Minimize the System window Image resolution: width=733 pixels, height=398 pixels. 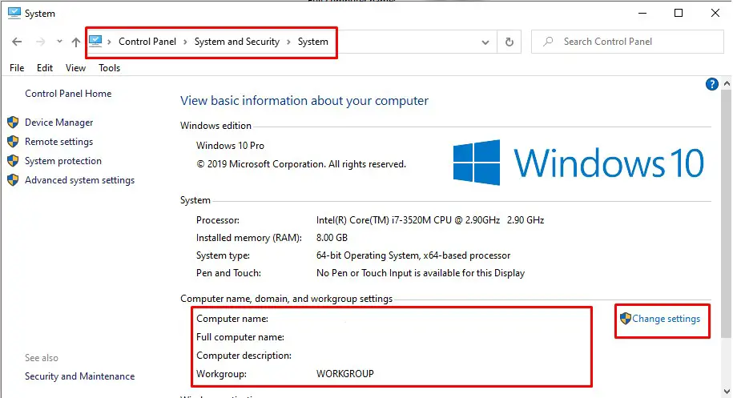point(642,13)
